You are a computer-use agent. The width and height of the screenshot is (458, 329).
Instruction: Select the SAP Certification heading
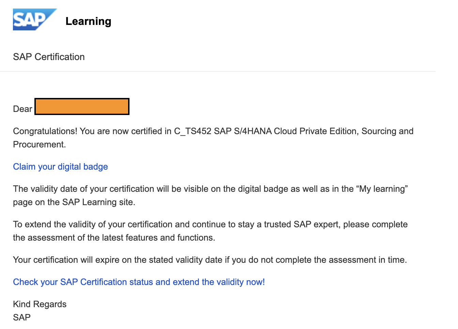(49, 57)
